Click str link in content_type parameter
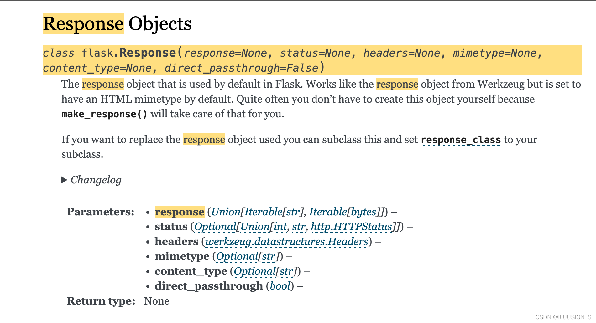This screenshot has width=596, height=323. point(286,271)
